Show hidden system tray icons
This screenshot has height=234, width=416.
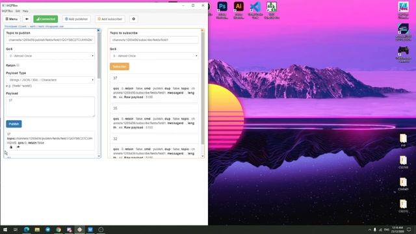coord(370,229)
